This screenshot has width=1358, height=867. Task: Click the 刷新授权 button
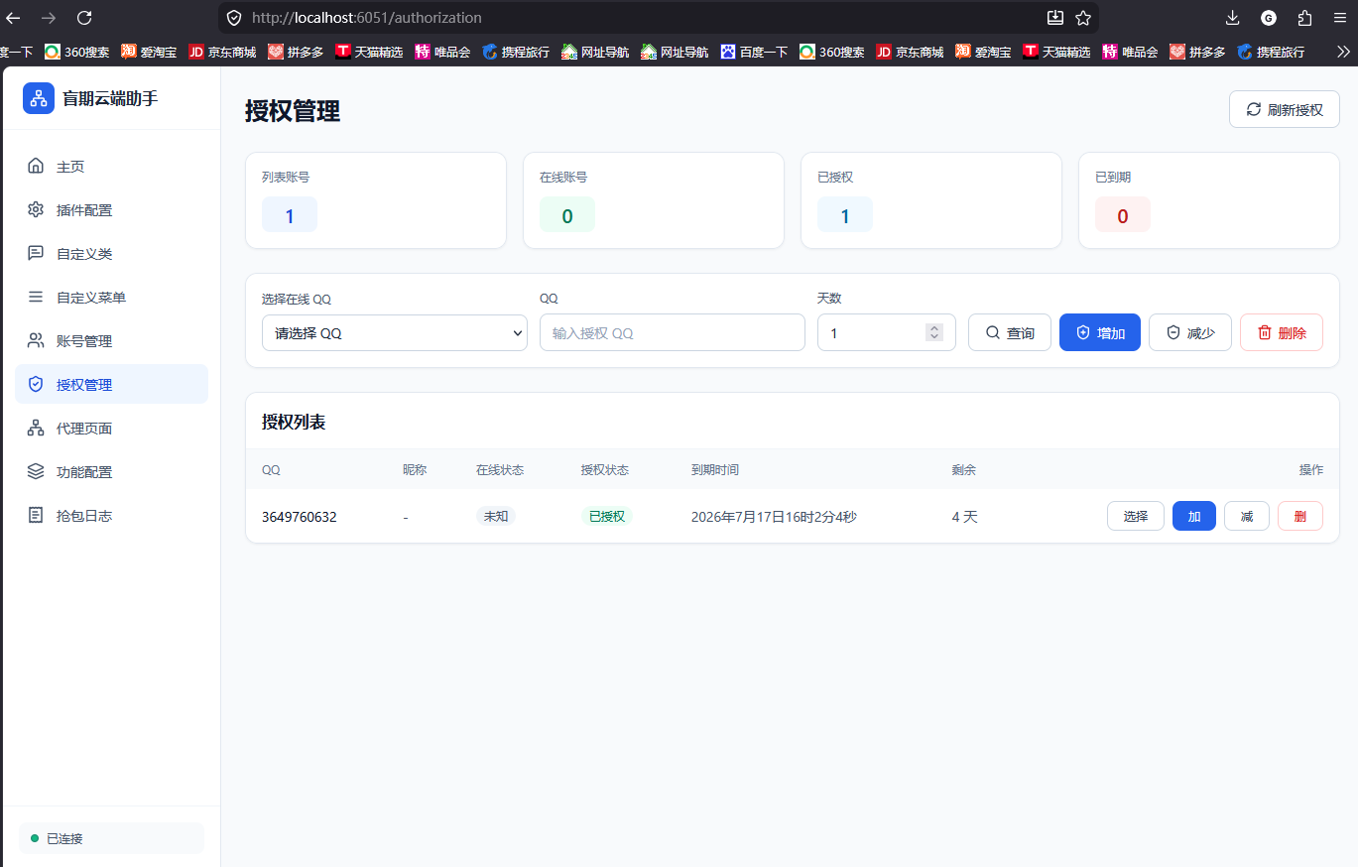1285,109
